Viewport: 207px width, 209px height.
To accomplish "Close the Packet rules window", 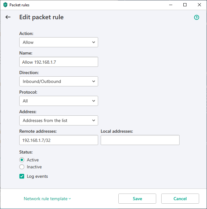I will click(x=199, y=5).
